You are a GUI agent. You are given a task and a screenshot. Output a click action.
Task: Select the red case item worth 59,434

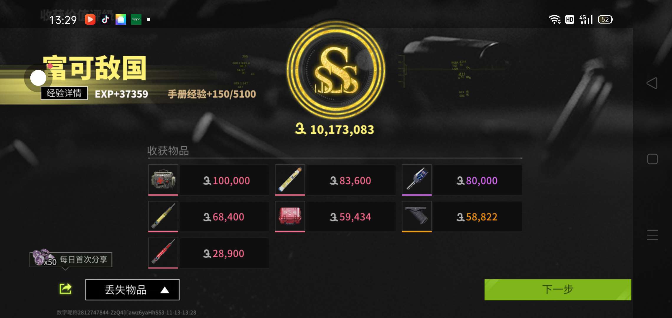click(x=290, y=216)
